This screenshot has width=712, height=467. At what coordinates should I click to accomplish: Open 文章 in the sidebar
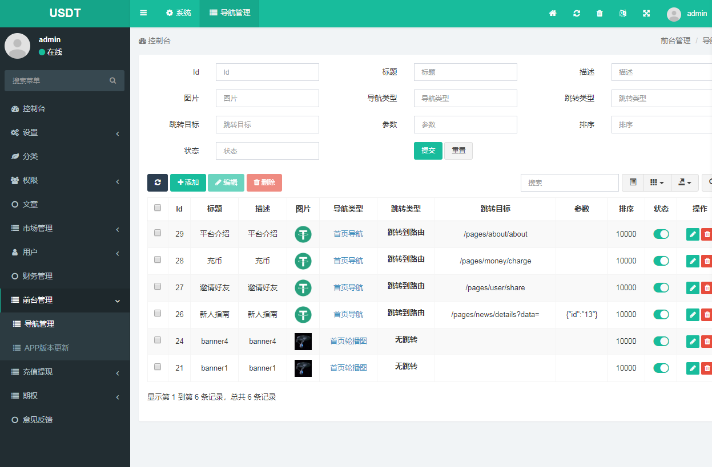[65, 204]
